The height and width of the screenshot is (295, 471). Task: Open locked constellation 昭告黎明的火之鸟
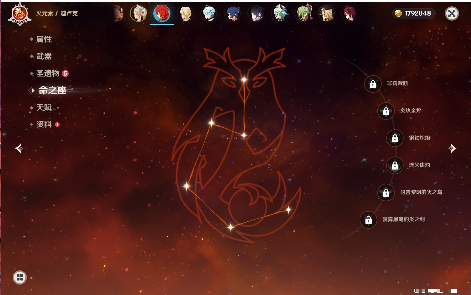[x=386, y=192]
